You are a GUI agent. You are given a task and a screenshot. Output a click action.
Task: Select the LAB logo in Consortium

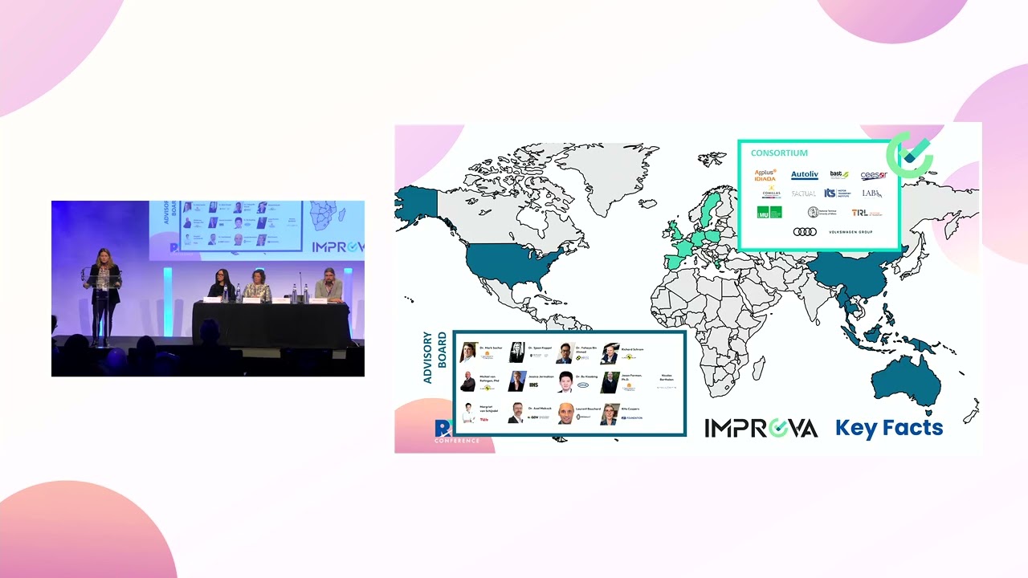[872, 193]
